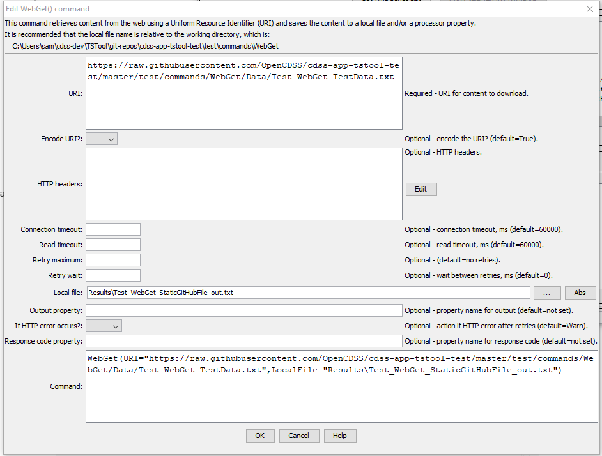The image size is (602, 456).
Task: Click the Abs button next to Local file
Action: coord(580,292)
